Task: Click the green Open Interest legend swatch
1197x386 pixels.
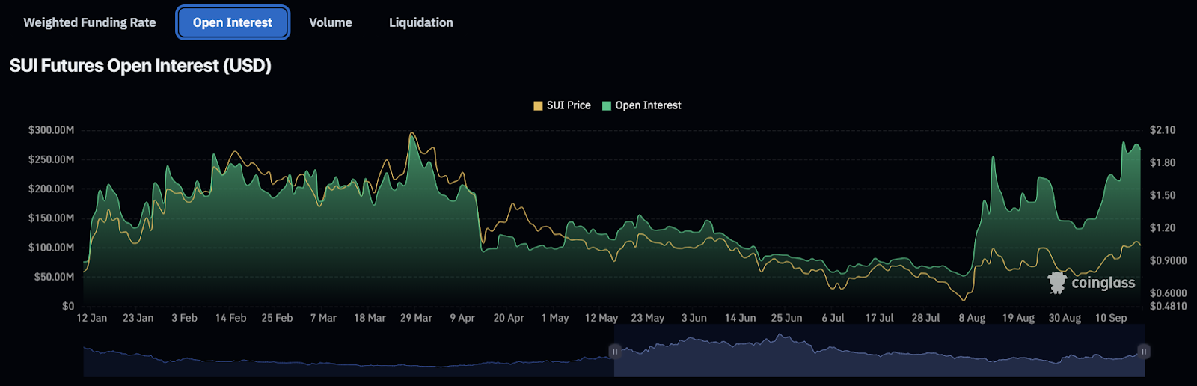Action: [607, 105]
